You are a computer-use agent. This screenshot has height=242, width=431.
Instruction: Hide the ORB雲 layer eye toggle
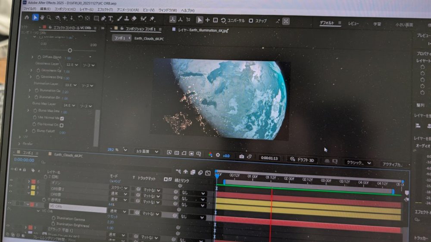pos(10,192)
